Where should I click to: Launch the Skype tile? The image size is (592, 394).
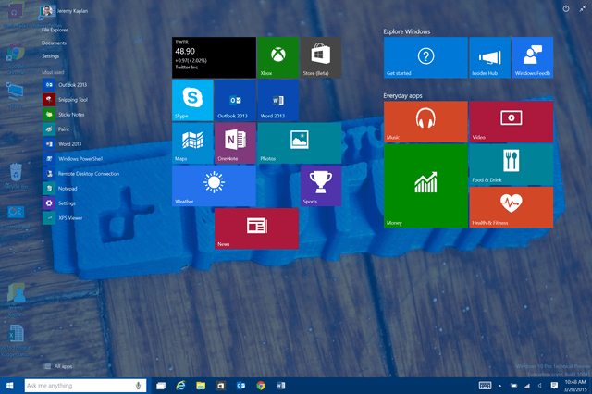[x=192, y=101]
